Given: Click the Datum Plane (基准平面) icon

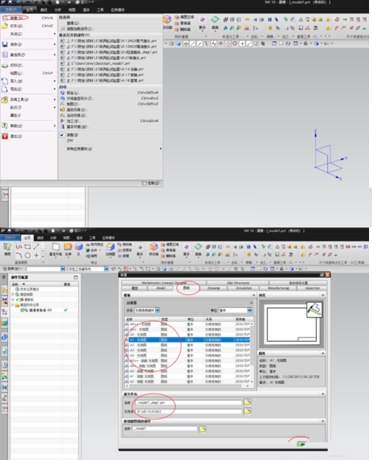Looking at the screenshot, I should [x=56, y=247].
